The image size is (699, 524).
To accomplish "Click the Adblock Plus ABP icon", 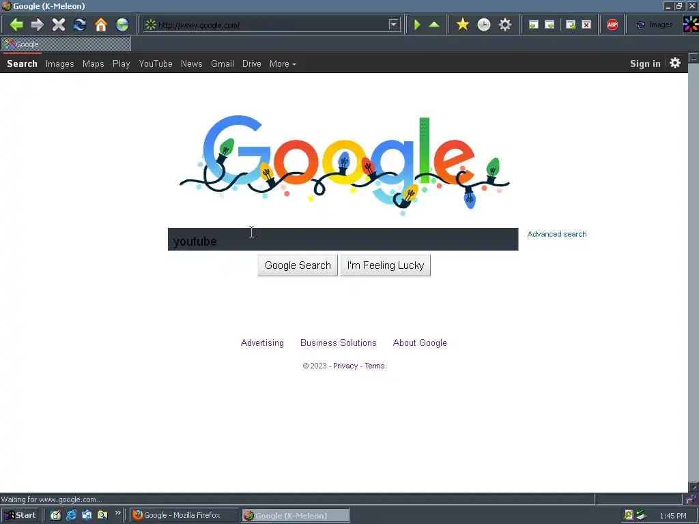I will pos(612,25).
